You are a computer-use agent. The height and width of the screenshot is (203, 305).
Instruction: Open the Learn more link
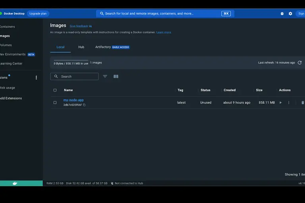164,32
